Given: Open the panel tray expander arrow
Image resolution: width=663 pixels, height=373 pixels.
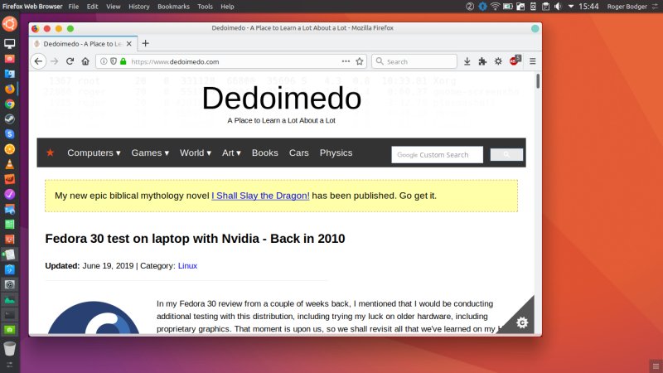Looking at the screenshot, I should (x=571, y=7).
